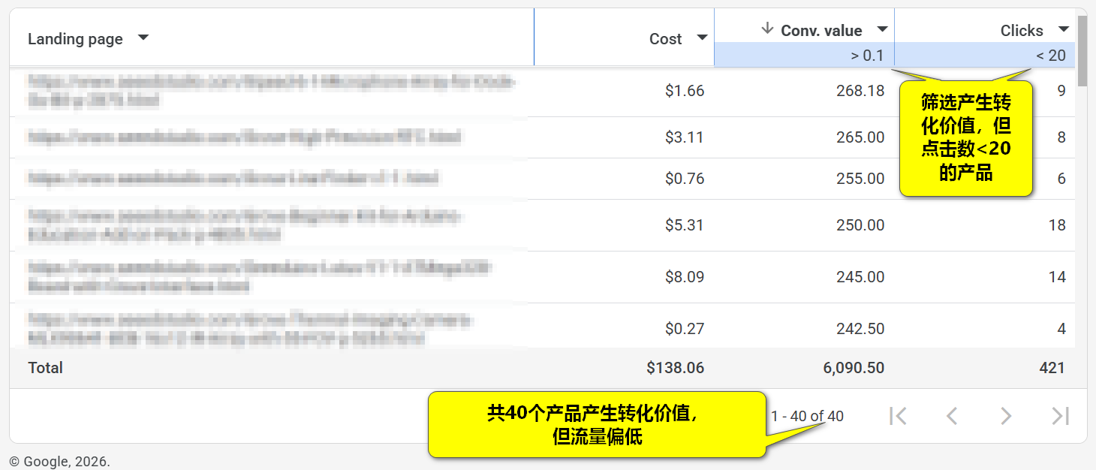Screen dimensions: 1096x470
Task: Select cost cell $5.31
Action: click(x=685, y=225)
